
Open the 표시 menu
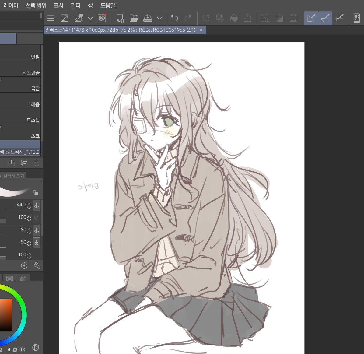point(58,5)
